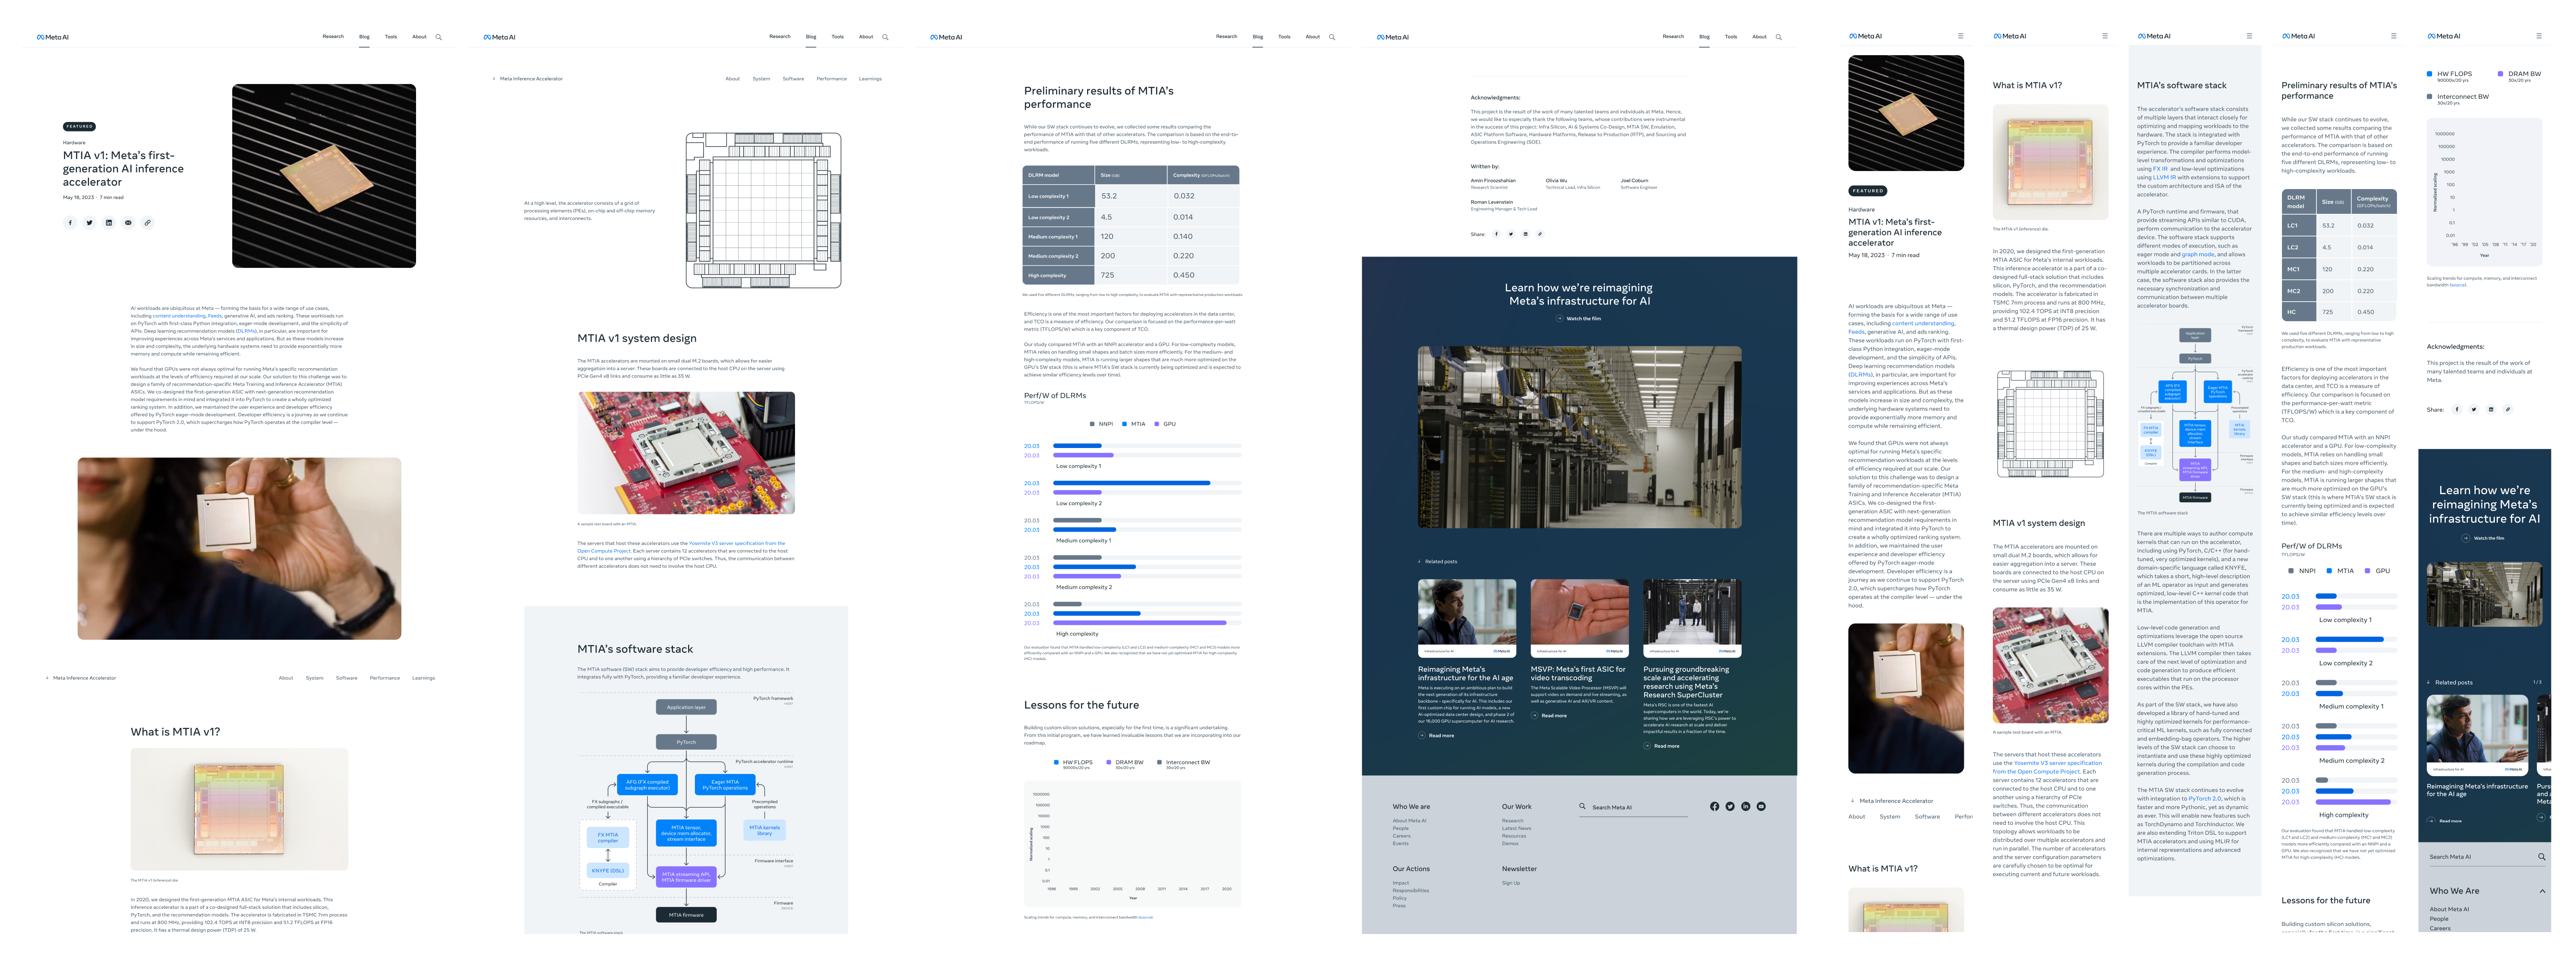Jump to Performance section on system design page sub-nav

(831, 79)
